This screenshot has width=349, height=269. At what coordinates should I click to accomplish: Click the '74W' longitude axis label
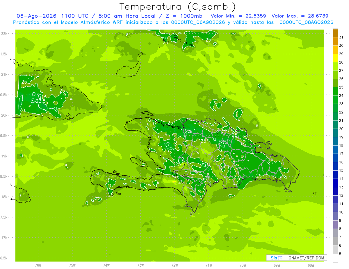[106, 265]
